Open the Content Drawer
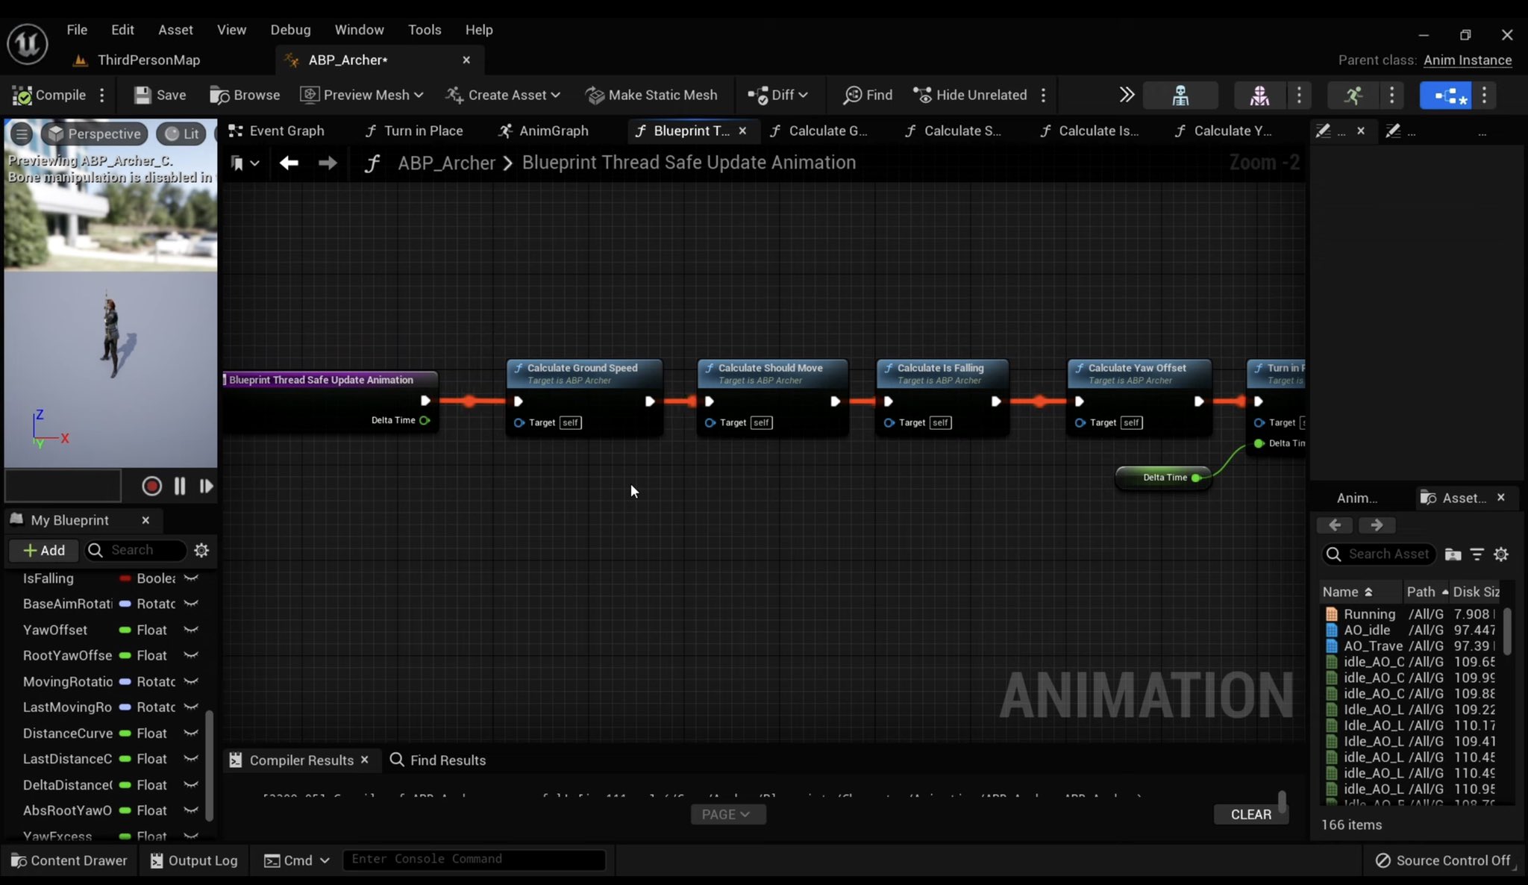This screenshot has width=1528, height=885. point(68,860)
